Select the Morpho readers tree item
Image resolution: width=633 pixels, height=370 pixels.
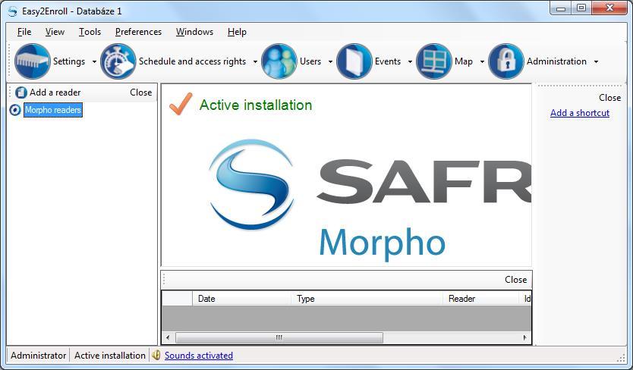[53, 110]
